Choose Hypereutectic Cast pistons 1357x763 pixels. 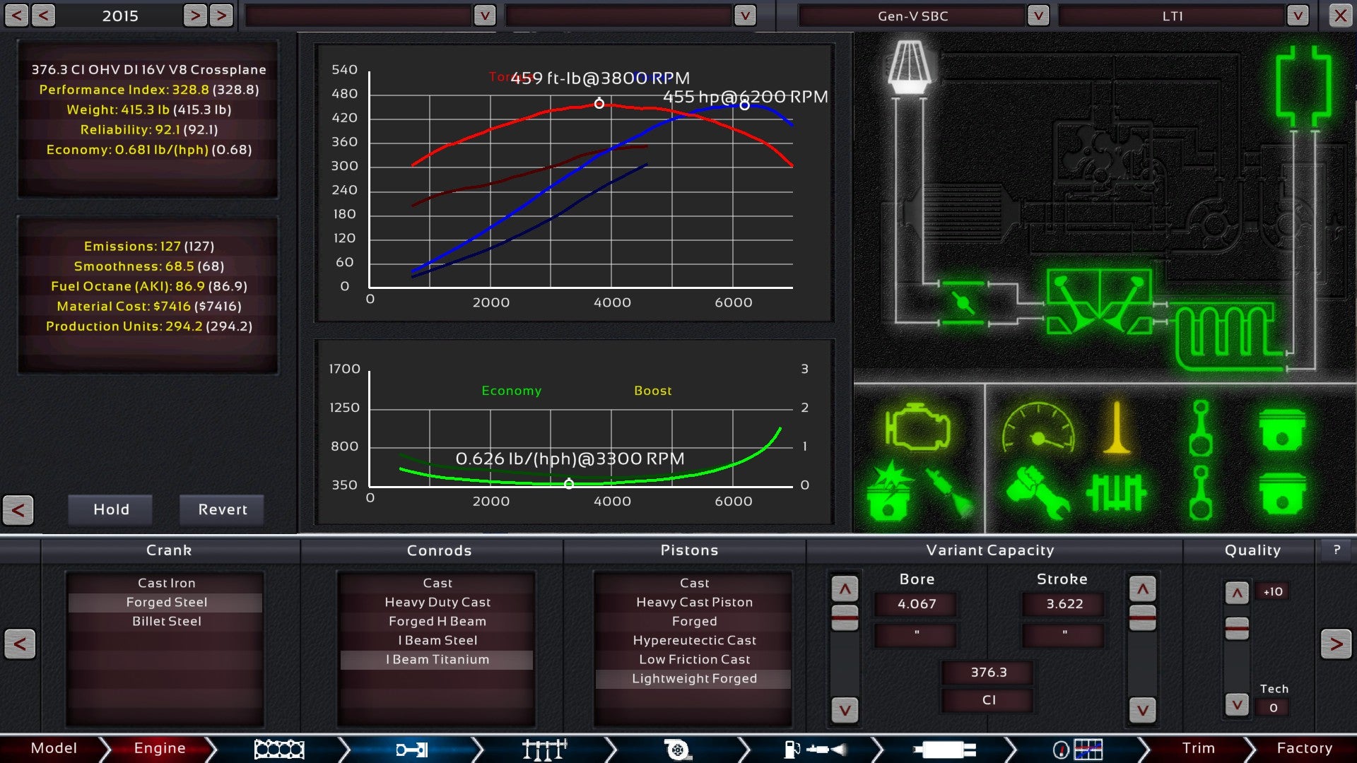pyautogui.click(x=694, y=640)
